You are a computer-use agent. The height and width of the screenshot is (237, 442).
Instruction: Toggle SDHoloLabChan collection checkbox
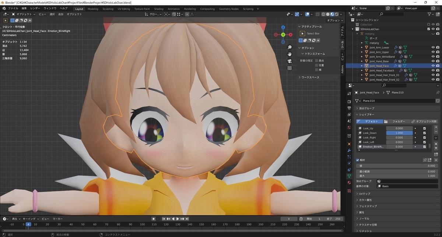point(428,29)
